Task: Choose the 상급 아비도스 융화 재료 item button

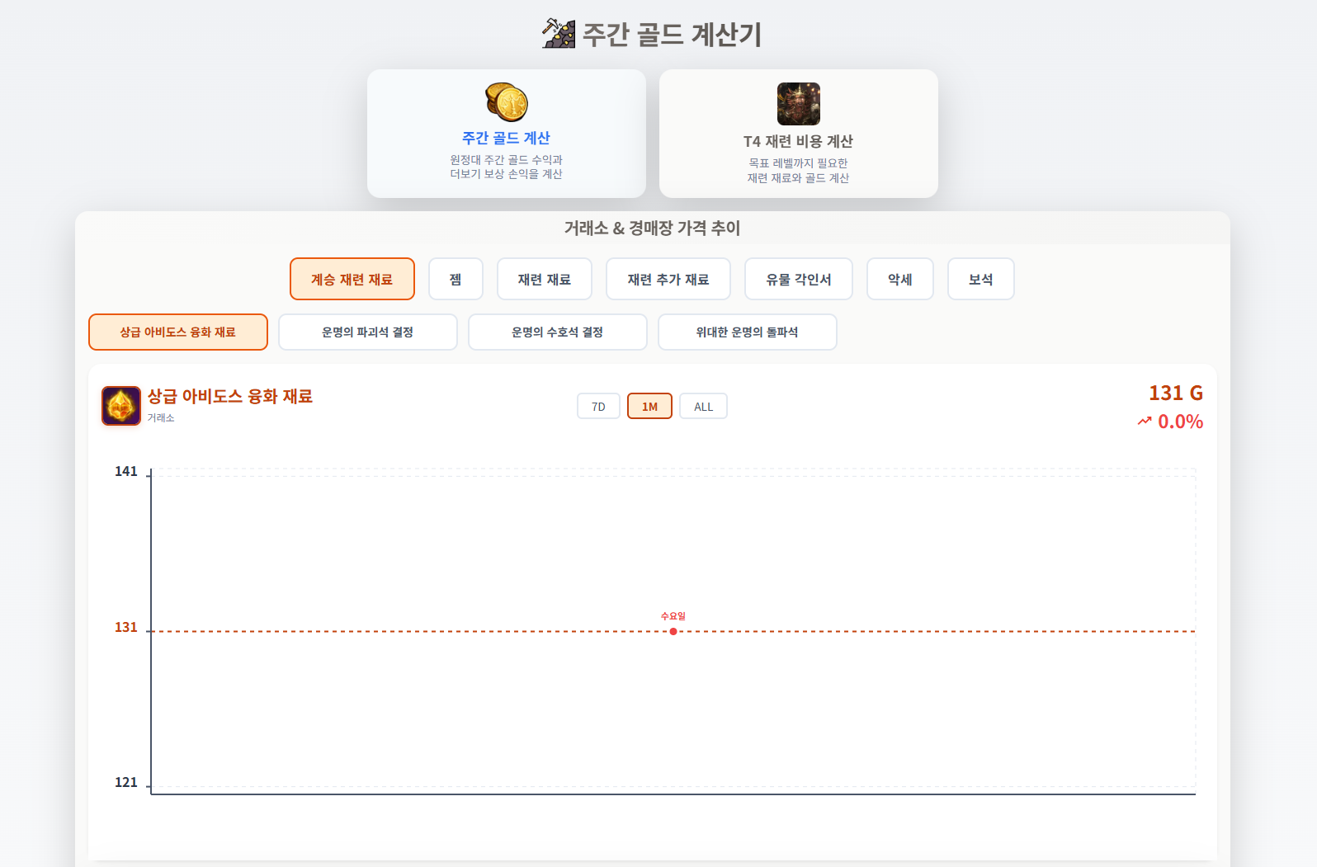Action: coord(178,332)
